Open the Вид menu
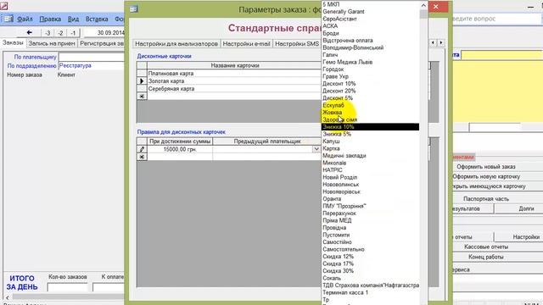 [x=73, y=19]
